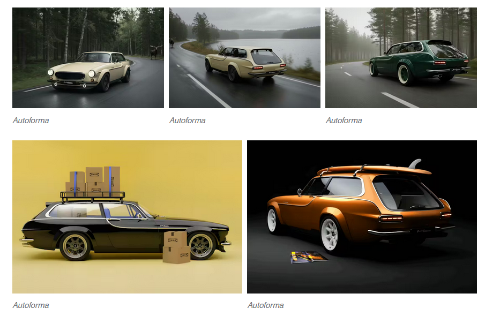Click the white rear wheel of orange wagon
The height and width of the screenshot is (316, 485).
tap(330, 234)
